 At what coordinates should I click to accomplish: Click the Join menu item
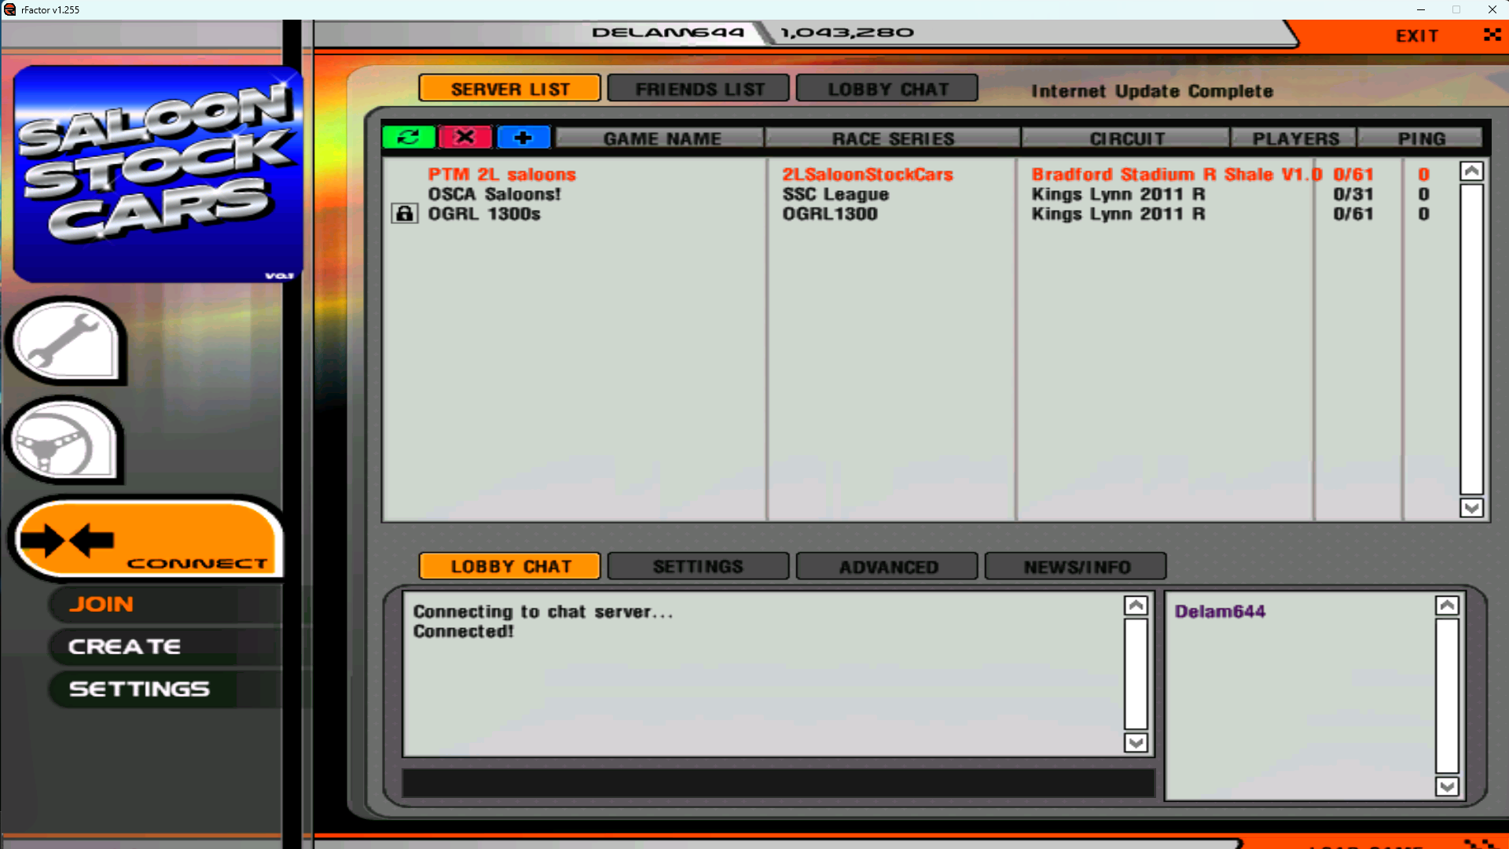coord(101,605)
